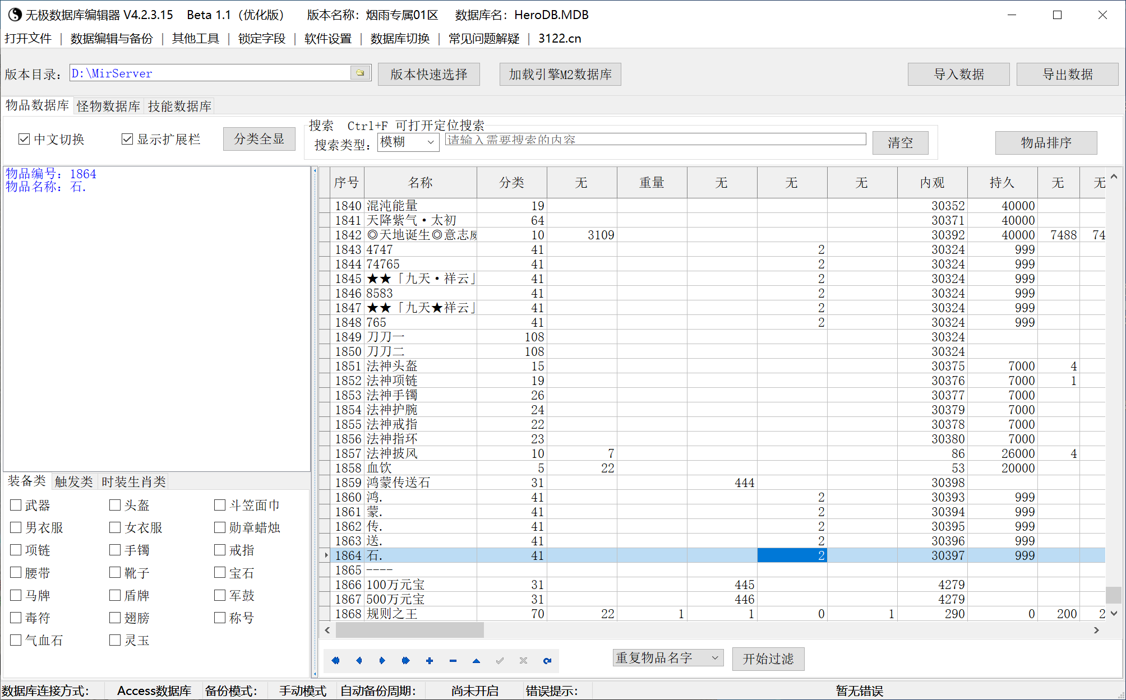Click 清空 search button

tap(901, 142)
